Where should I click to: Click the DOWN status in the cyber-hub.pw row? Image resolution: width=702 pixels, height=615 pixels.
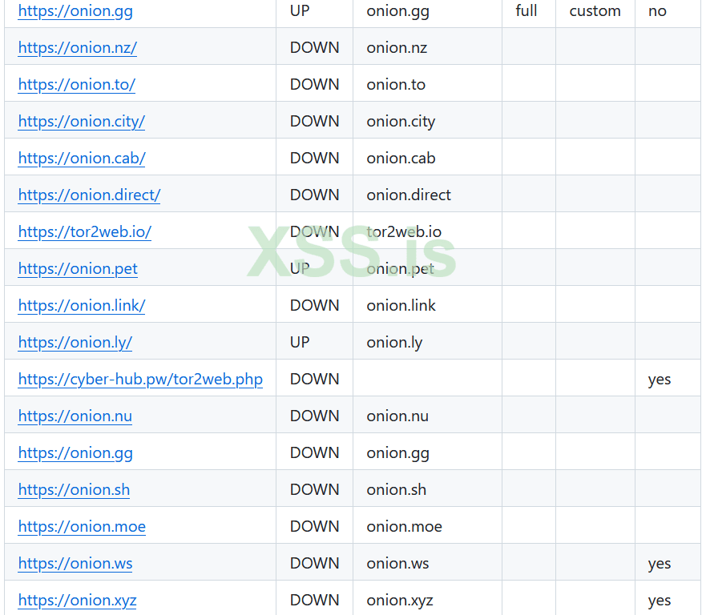pos(314,380)
